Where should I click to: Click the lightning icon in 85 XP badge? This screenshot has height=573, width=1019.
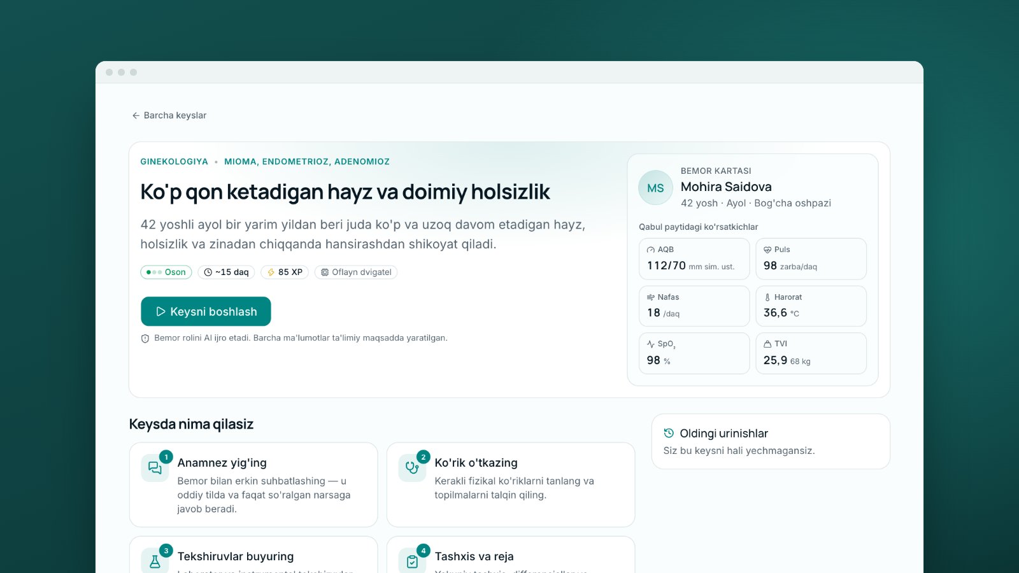pos(271,272)
